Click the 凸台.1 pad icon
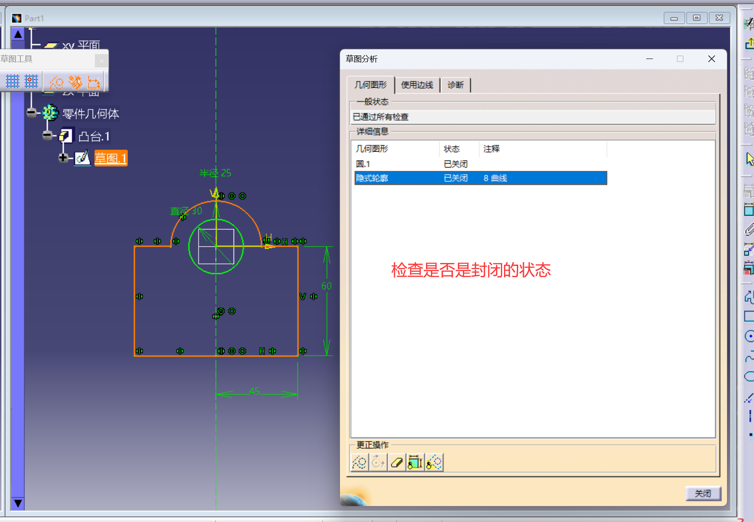 [66, 135]
